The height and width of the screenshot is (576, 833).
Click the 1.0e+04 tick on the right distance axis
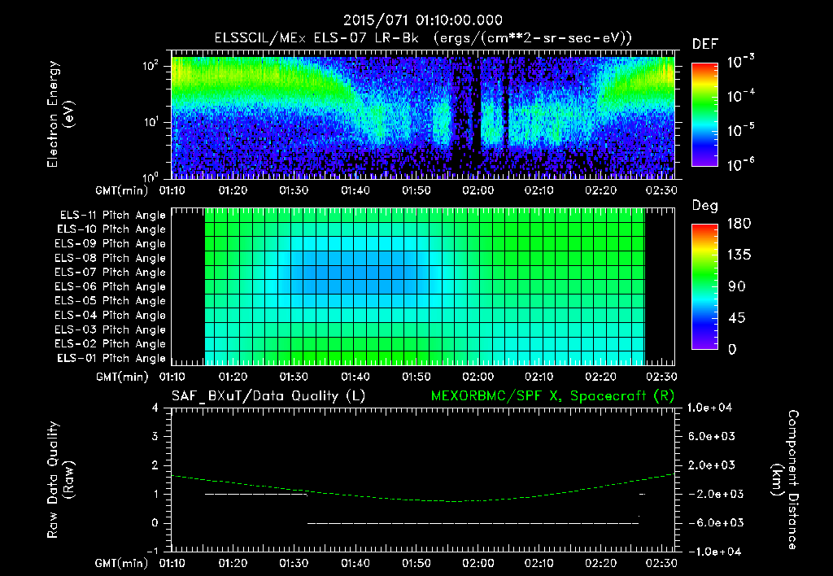[x=709, y=408]
